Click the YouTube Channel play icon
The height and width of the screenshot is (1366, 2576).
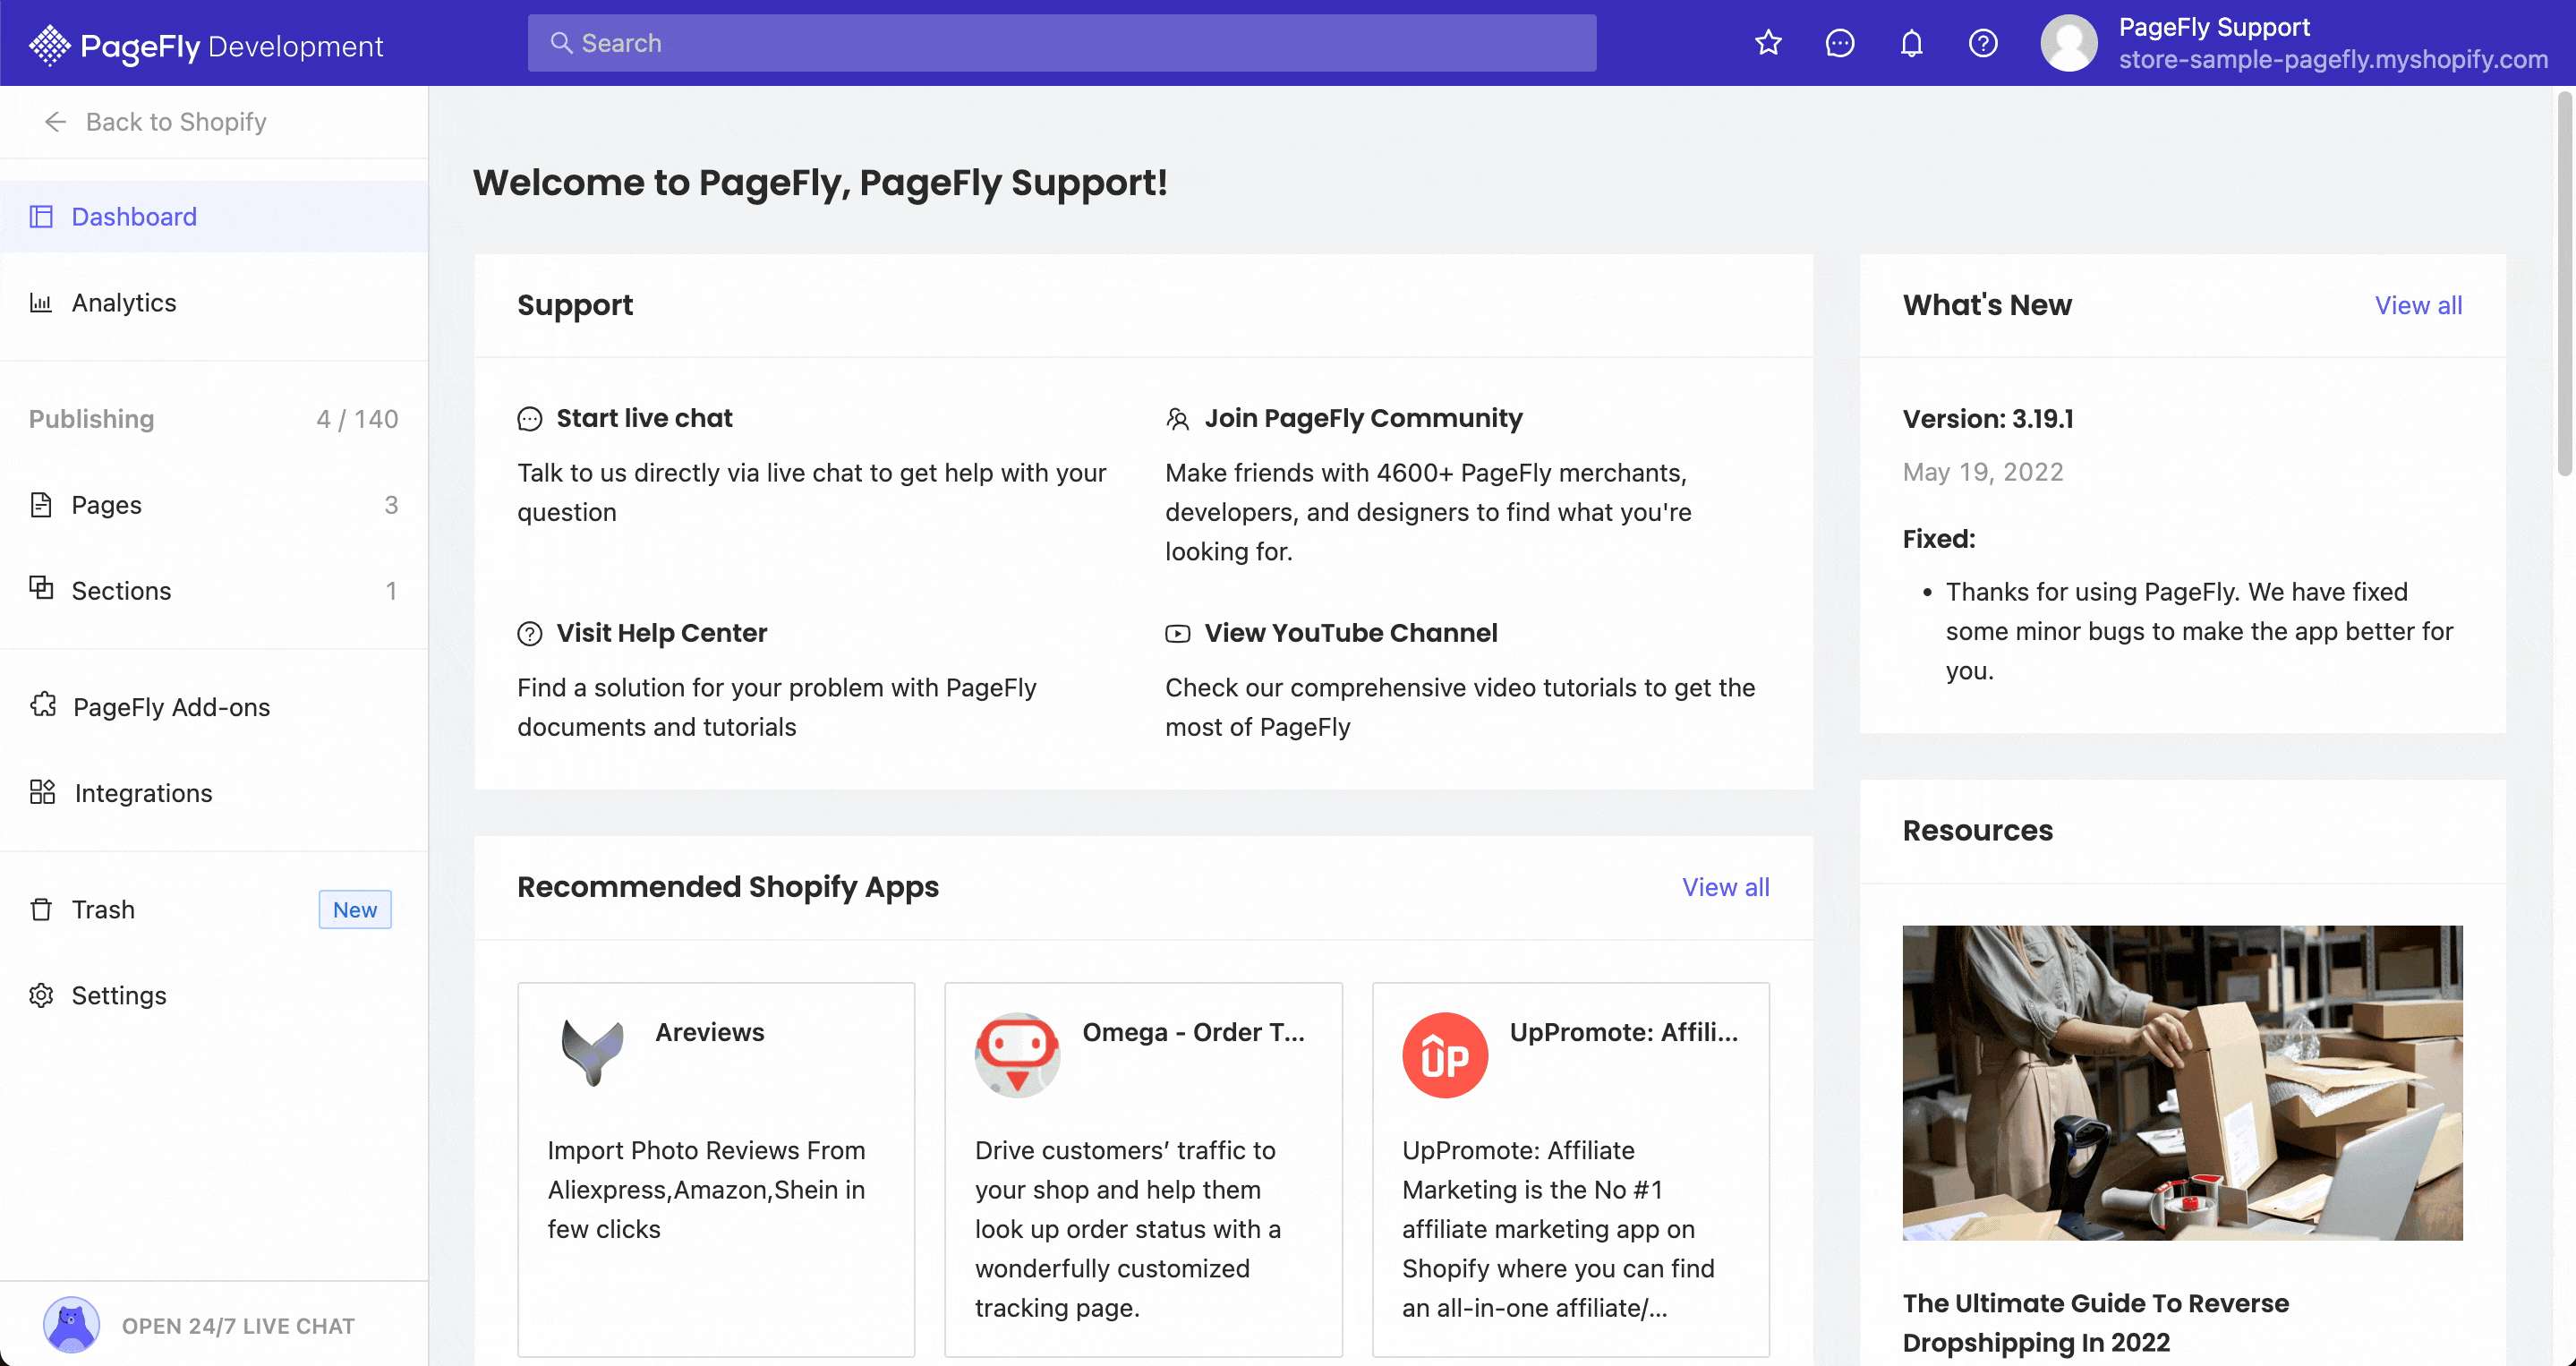[1177, 634]
